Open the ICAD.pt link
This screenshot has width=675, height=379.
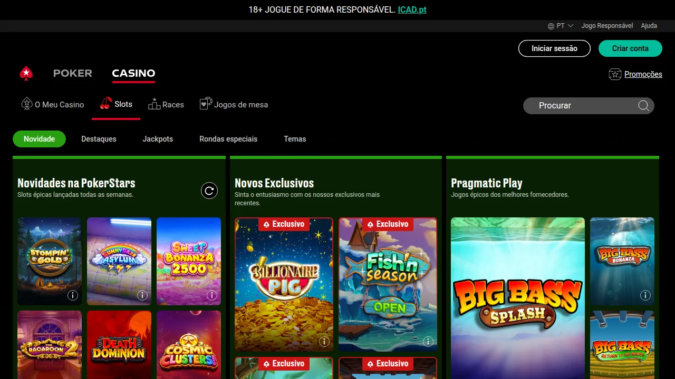412,9
